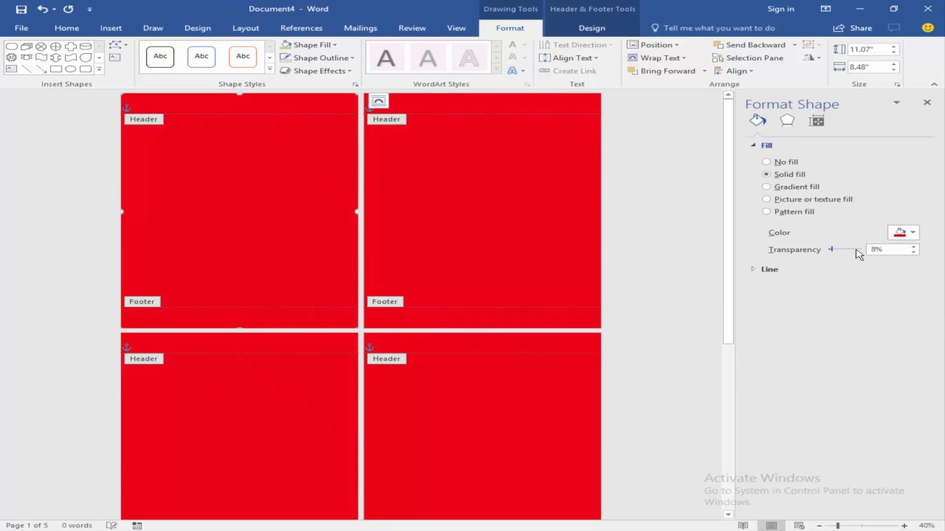This screenshot has width=945, height=531.
Task: Click the Transparency slider handle
Action: point(831,249)
